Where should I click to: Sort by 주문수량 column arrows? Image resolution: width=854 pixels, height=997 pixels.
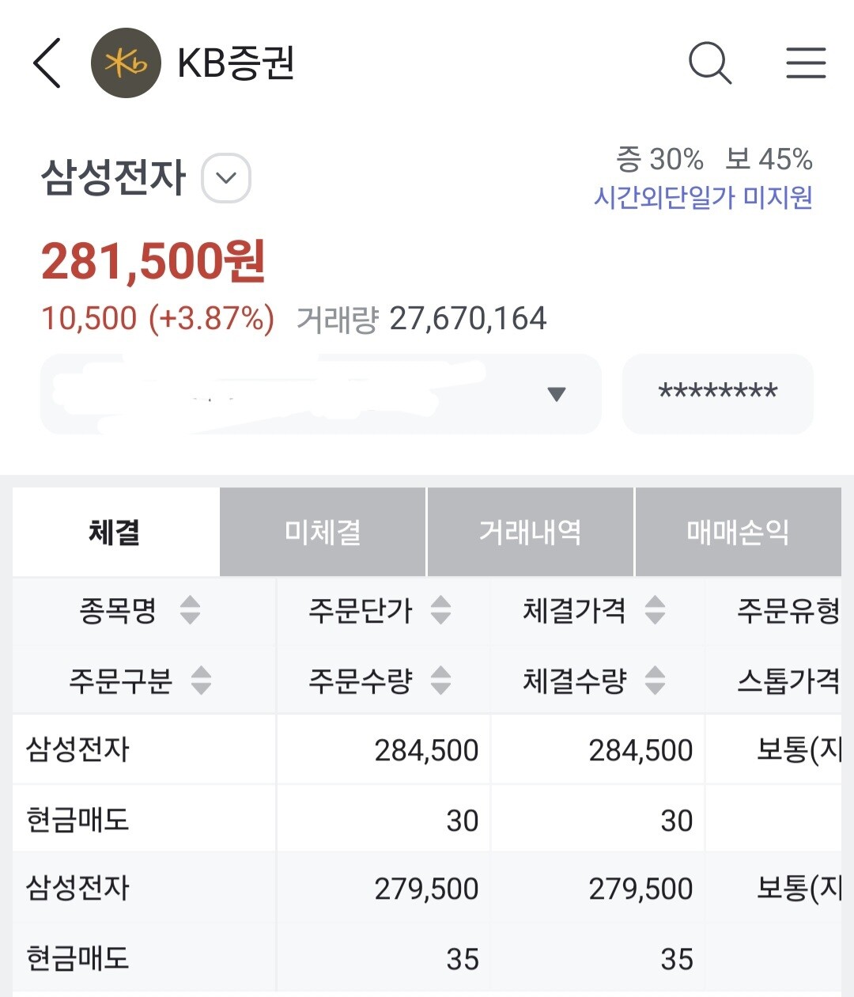(440, 680)
